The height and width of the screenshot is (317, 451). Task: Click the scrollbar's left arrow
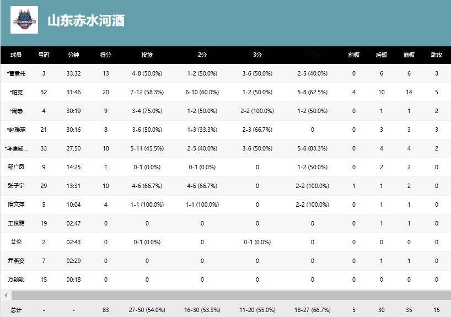point(6,295)
